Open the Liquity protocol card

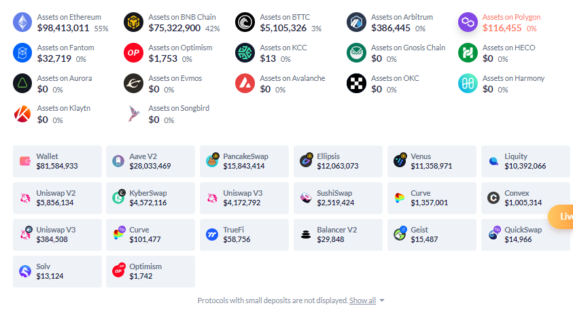525,161
